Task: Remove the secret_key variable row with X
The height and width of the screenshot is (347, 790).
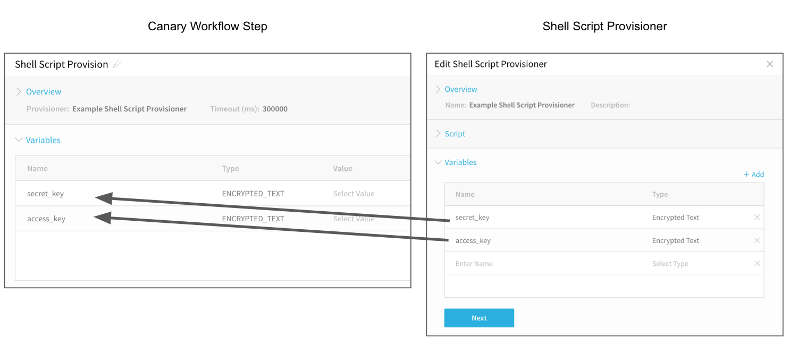Action: (757, 218)
